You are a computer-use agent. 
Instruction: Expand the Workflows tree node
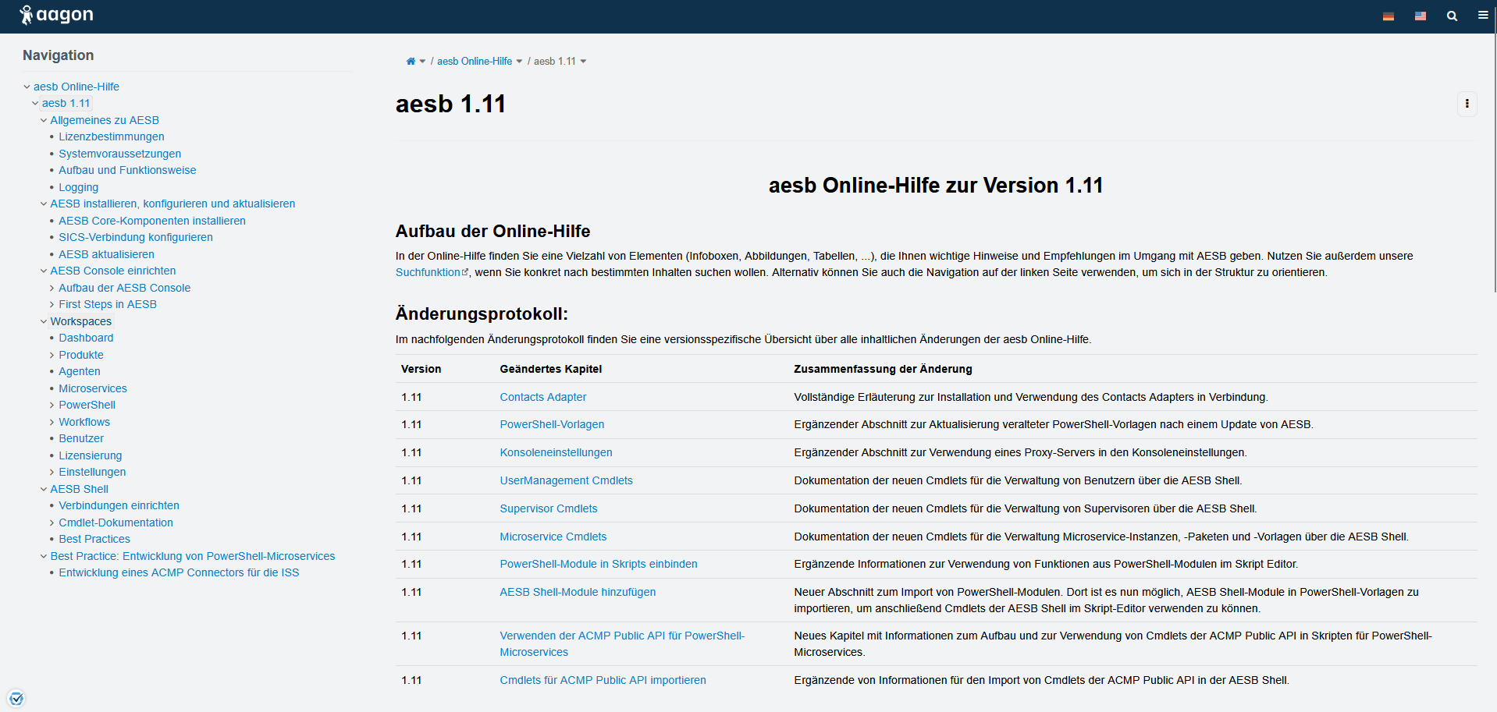(x=52, y=422)
